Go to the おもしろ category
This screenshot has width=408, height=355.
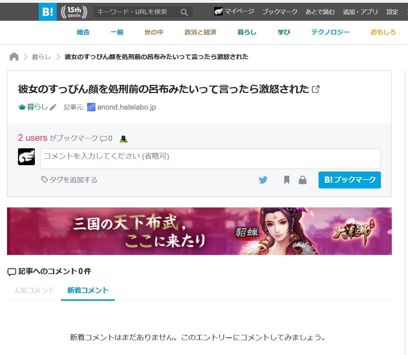click(383, 32)
